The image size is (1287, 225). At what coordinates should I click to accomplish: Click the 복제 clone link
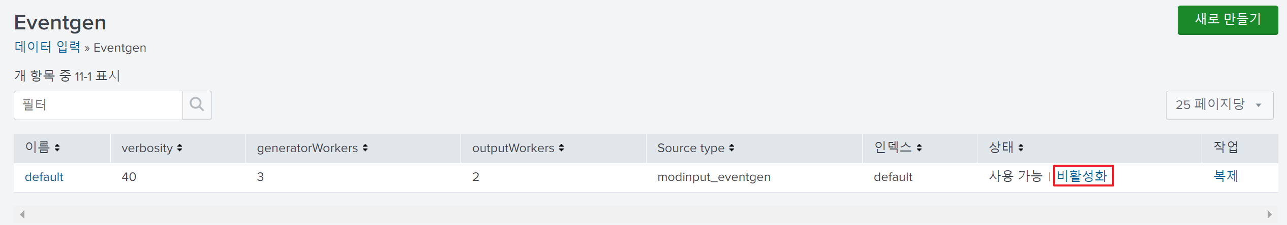click(1225, 176)
